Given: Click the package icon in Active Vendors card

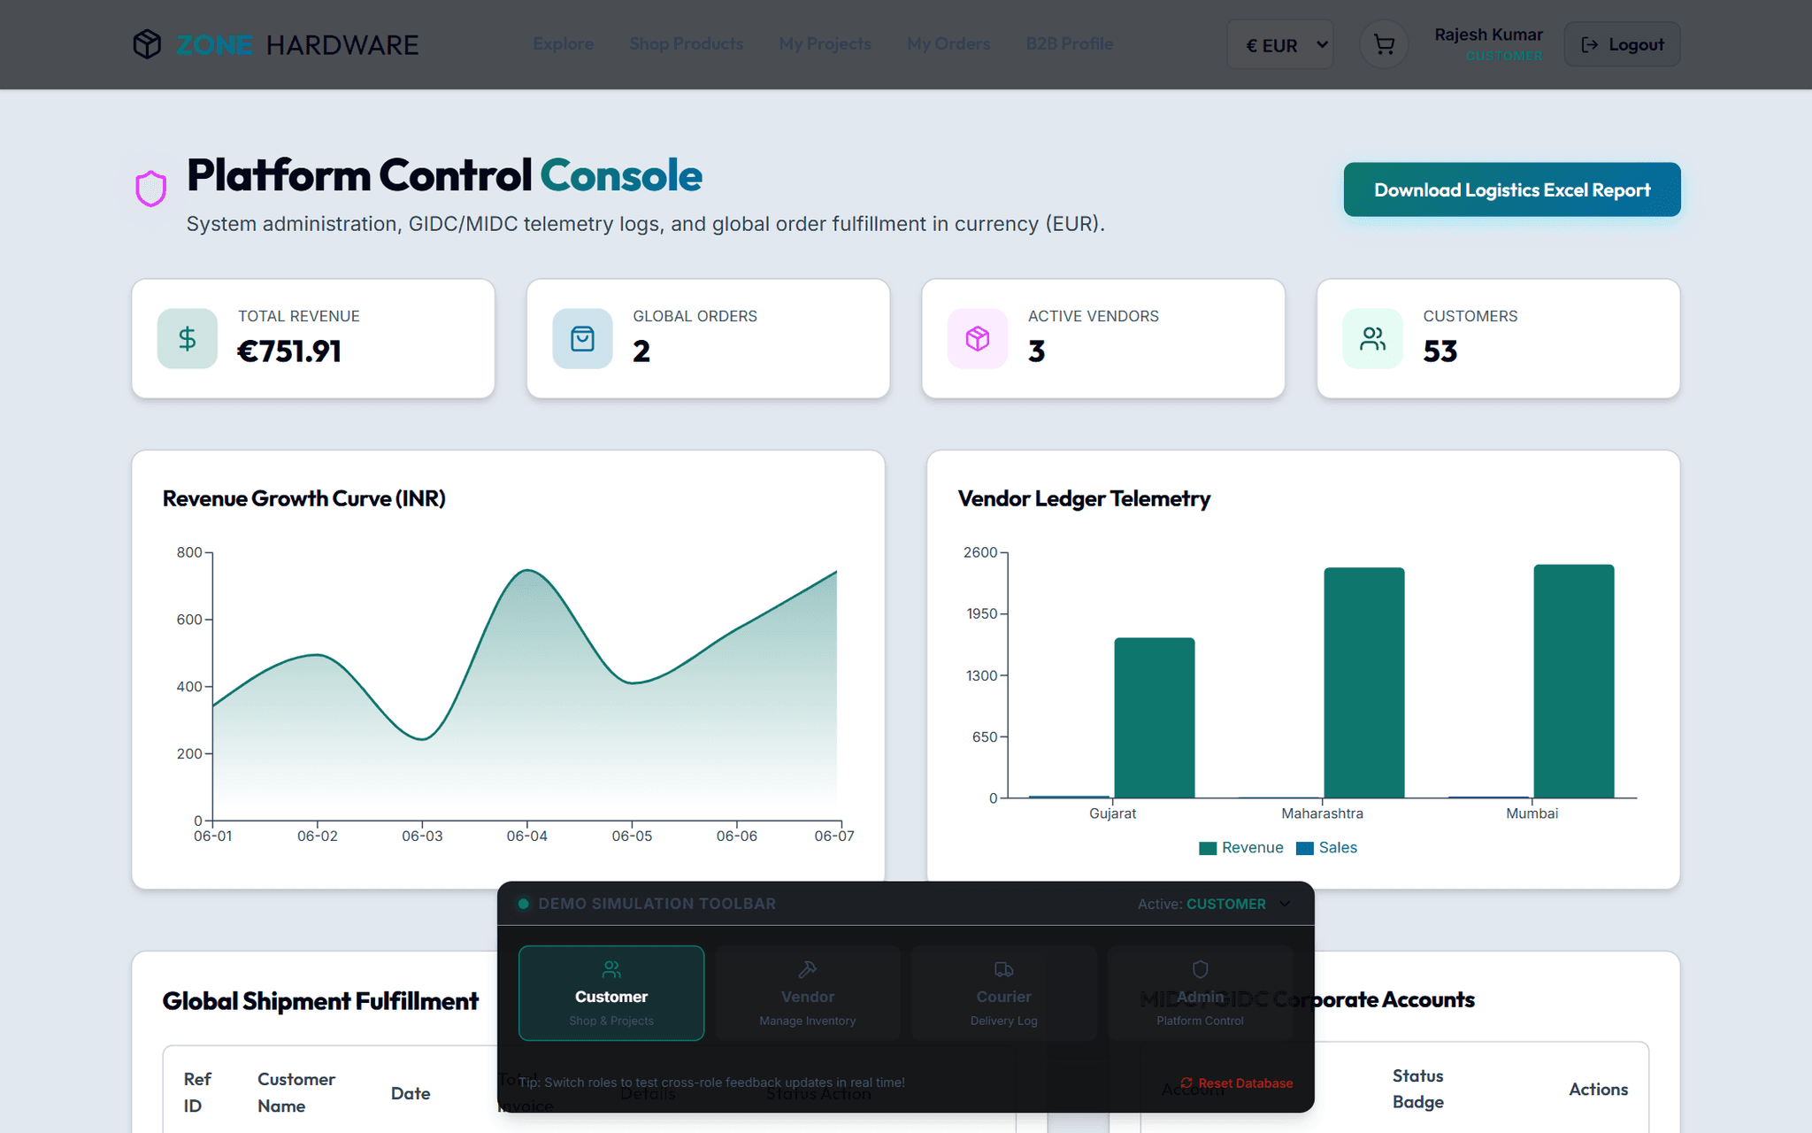Looking at the screenshot, I should 978,339.
